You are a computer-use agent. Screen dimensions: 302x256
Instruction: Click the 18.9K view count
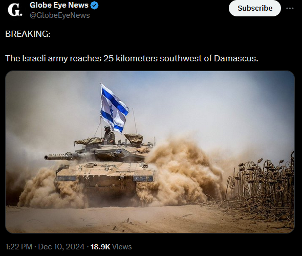coord(100,247)
